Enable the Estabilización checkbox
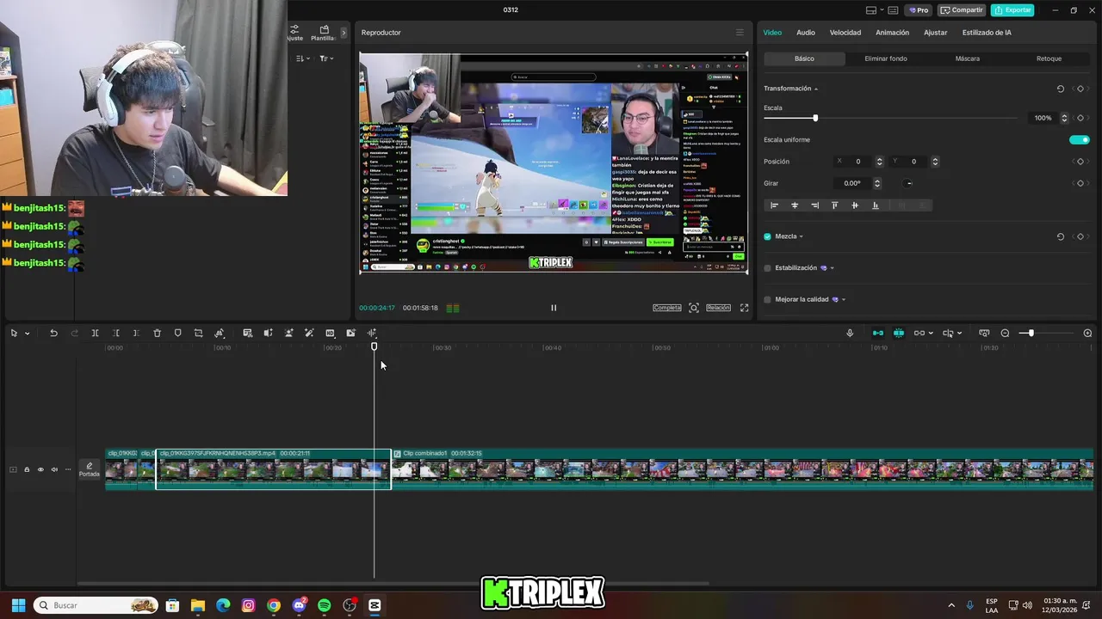This screenshot has width=1102, height=619. [x=767, y=268]
